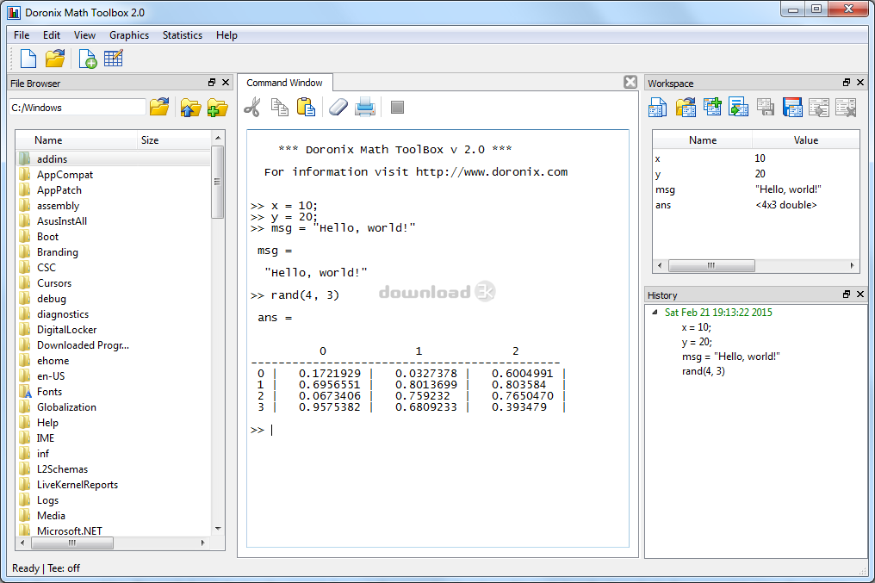This screenshot has width=875, height=583.
Task: Sort files by the Name column header
Action: click(78, 140)
